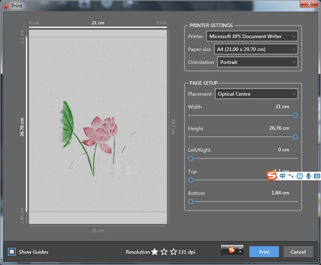Expand the Placement Optical Centre dropdown
Viewport: 321px width, 265px height.
[x=256, y=94]
